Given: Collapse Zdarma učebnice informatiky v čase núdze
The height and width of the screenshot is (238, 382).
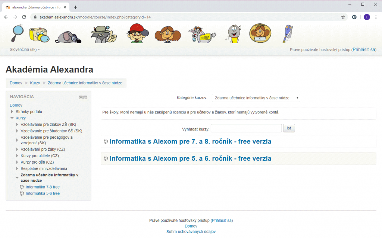Looking at the screenshot, I should pyautogui.click(x=17, y=178).
